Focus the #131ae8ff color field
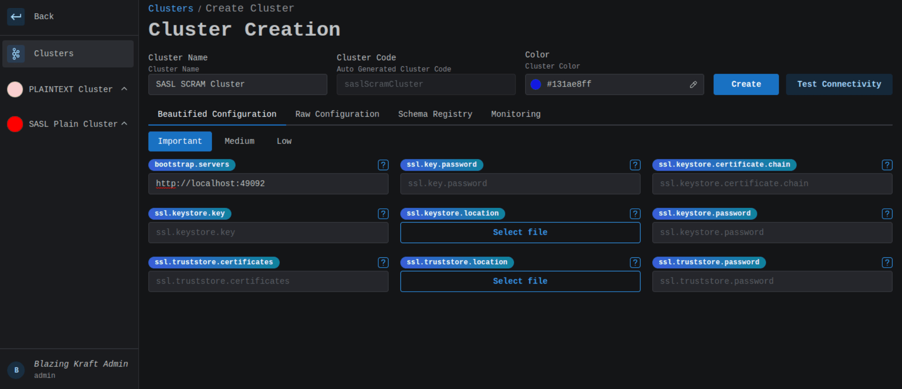 coord(615,85)
